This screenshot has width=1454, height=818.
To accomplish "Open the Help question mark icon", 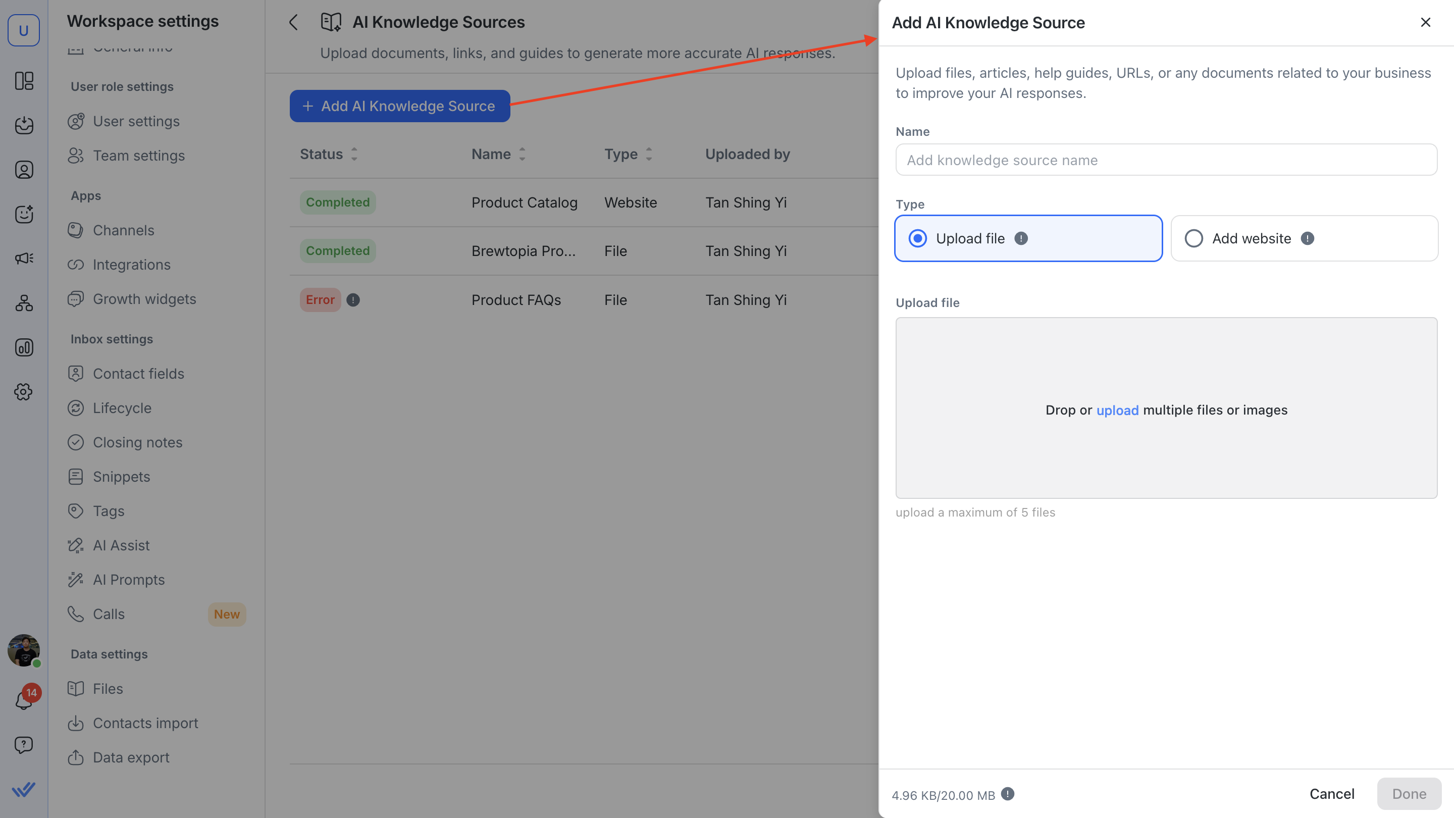I will pos(24,745).
